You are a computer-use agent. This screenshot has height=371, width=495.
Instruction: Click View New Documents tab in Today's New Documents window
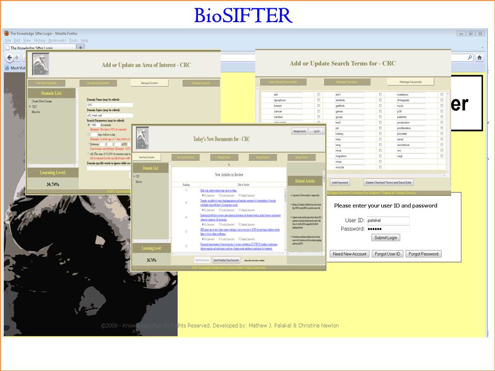146,157
